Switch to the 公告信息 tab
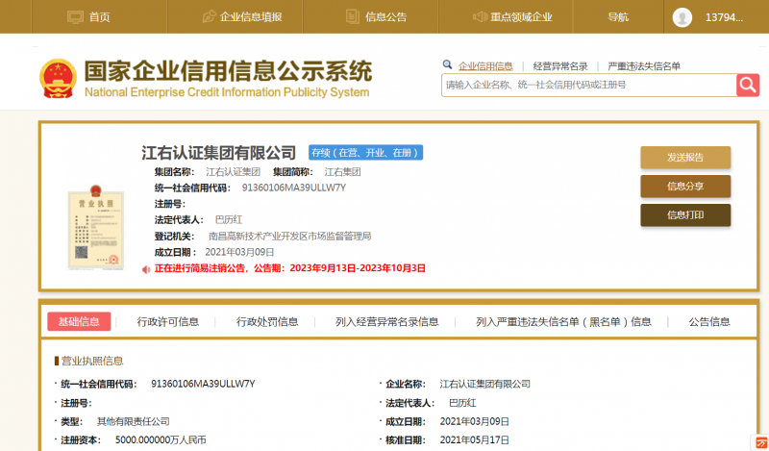 pos(709,322)
